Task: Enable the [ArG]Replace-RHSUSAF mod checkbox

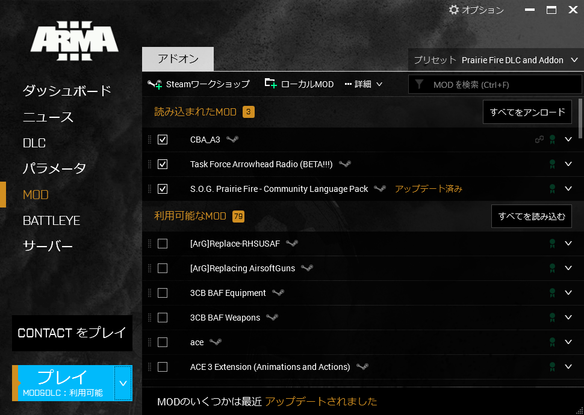Action: [163, 244]
